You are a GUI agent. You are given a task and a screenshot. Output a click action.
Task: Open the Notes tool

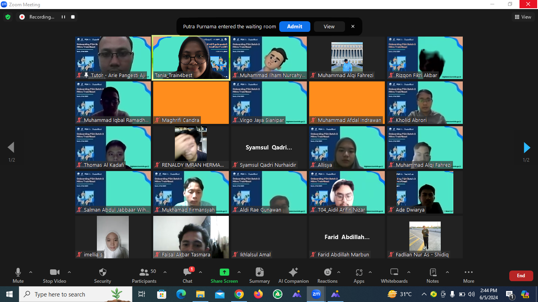click(x=432, y=272)
